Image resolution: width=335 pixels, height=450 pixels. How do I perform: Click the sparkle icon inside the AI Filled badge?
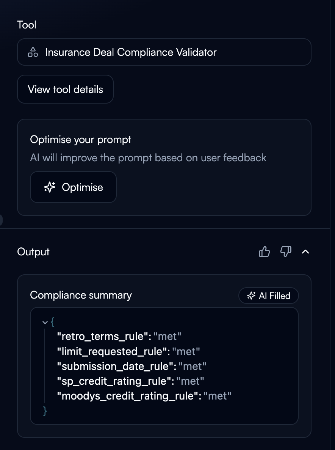(x=251, y=296)
